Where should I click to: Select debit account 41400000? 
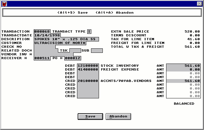point(88,70)
